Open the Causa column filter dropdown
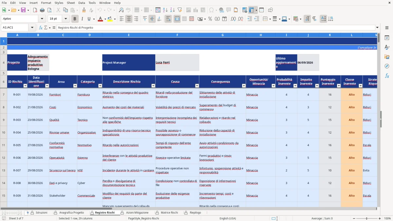Screen dimensions: 393x221 [x=197, y=86]
